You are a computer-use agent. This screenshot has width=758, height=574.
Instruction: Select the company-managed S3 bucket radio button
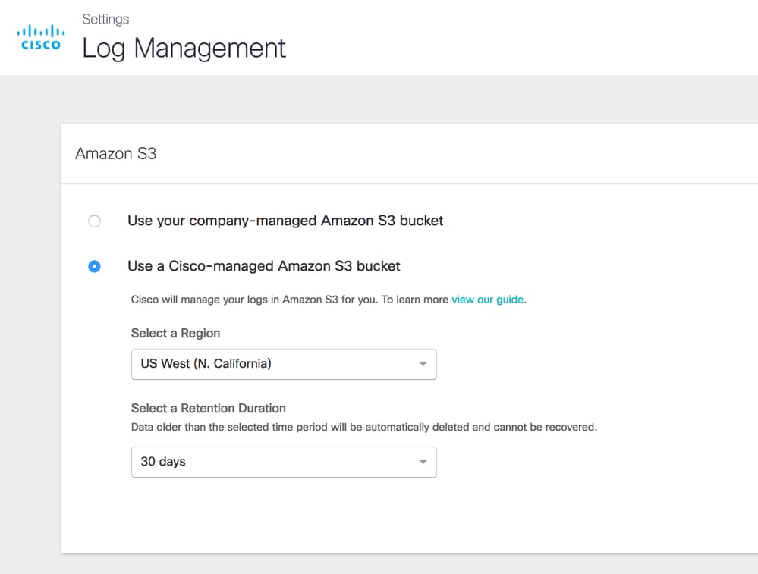(x=94, y=221)
